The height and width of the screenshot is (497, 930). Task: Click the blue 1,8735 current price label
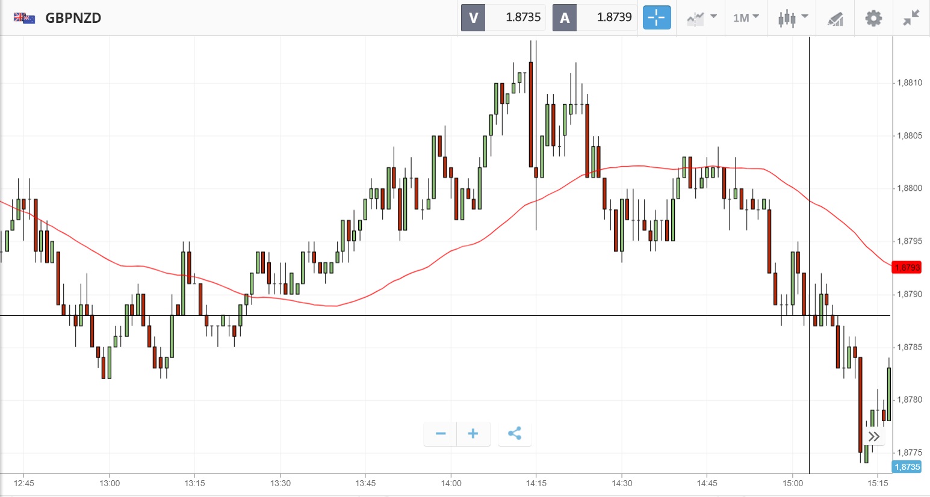907,467
